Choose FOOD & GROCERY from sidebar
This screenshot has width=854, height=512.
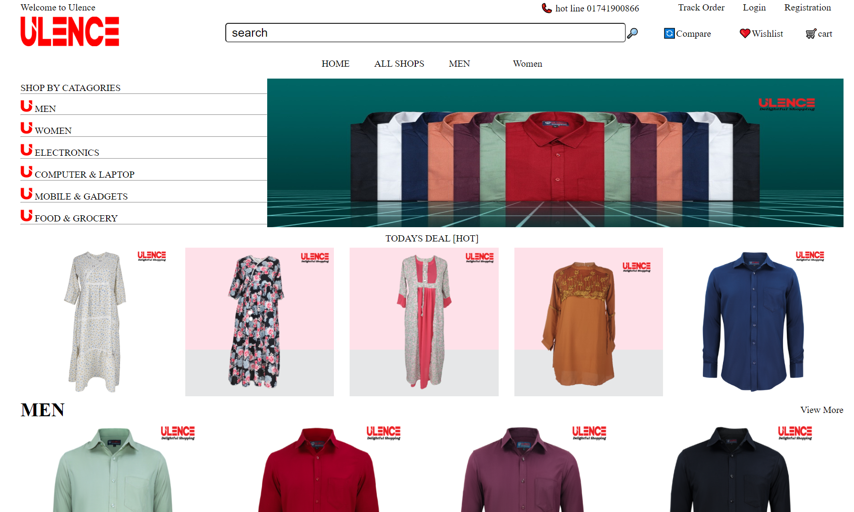(x=76, y=219)
